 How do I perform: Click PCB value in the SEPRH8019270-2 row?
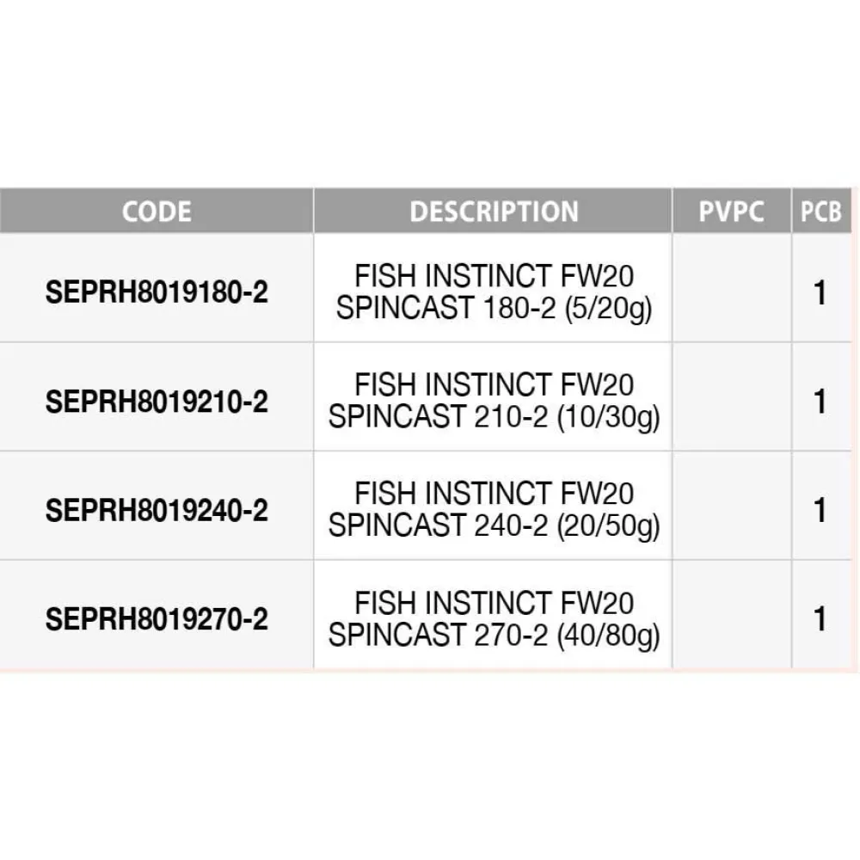point(820,619)
